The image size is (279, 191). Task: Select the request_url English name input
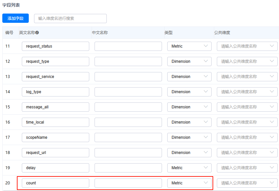point(55,153)
